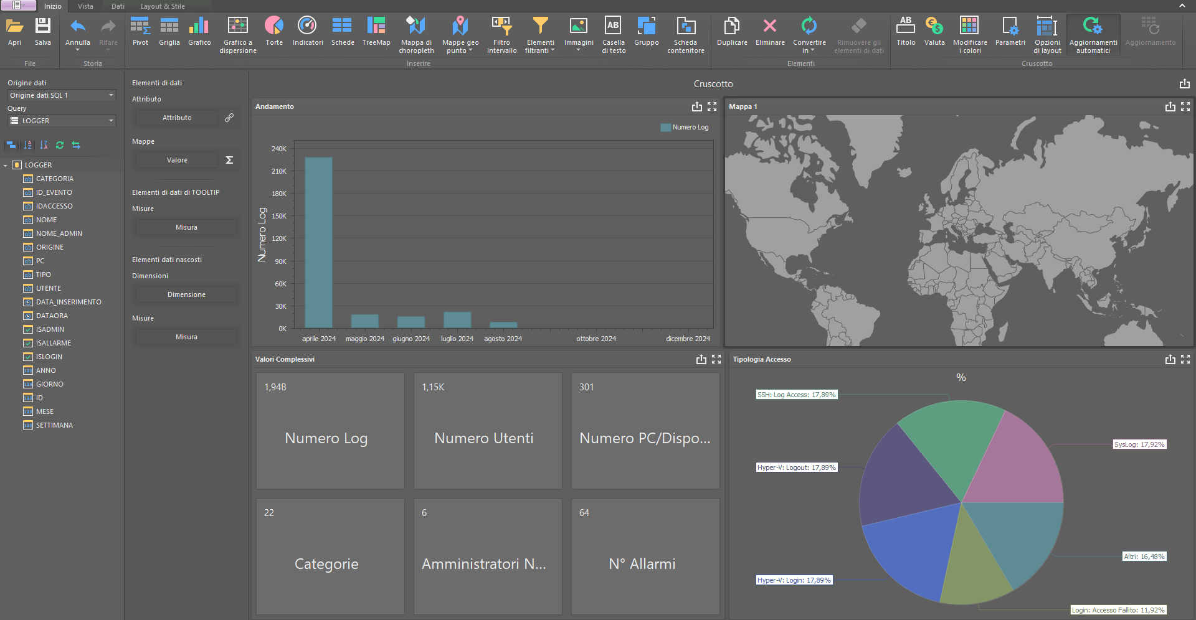The image size is (1196, 620).
Task: Sort fields ascending A-Z icon
Action: click(27, 145)
